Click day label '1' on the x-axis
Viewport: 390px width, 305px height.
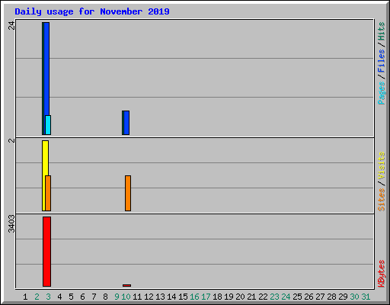tap(25, 297)
